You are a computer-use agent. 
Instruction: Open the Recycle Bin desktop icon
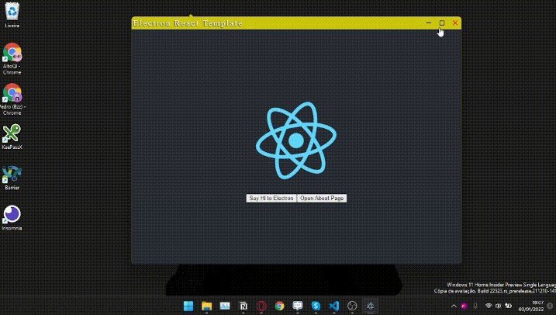tap(12, 15)
